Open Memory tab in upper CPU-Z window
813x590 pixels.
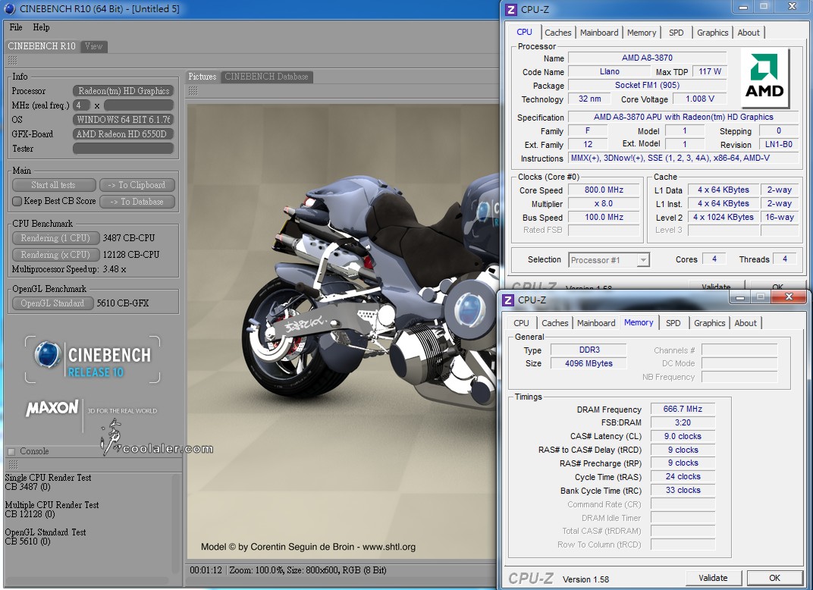(x=642, y=33)
